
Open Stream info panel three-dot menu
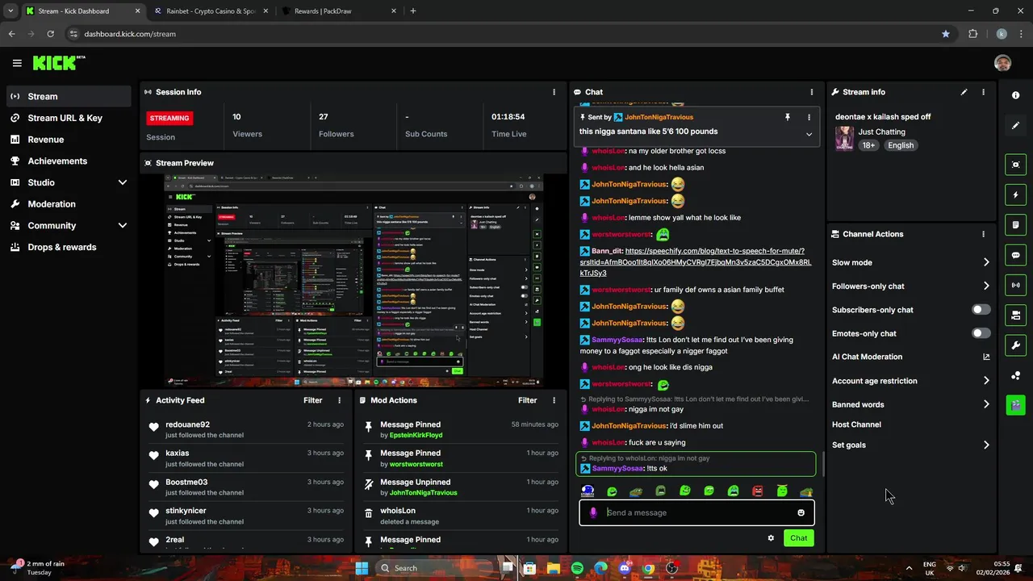point(983,92)
